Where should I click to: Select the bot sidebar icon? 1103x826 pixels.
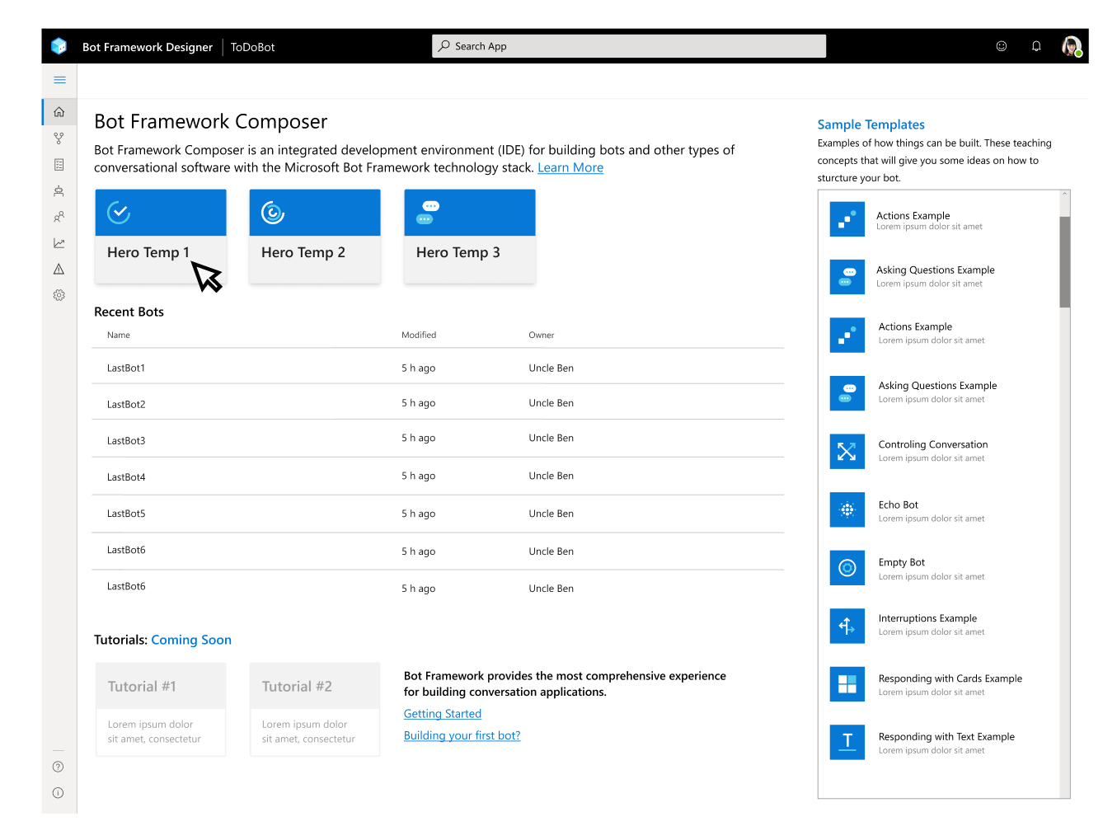(x=59, y=191)
